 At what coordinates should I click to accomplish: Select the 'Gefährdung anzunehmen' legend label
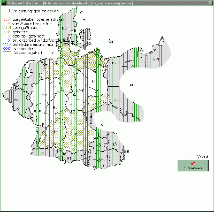pyautogui.click(x=33, y=44)
